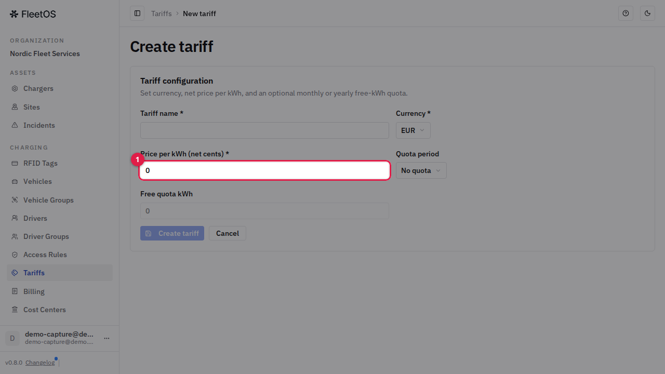The height and width of the screenshot is (374, 665).
Task: Click the v0.8.0 version label
Action: [x=14, y=363]
